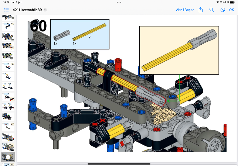Tap the grey axle connector in parts box
The height and width of the screenshot is (166, 238).
pyautogui.click(x=59, y=36)
